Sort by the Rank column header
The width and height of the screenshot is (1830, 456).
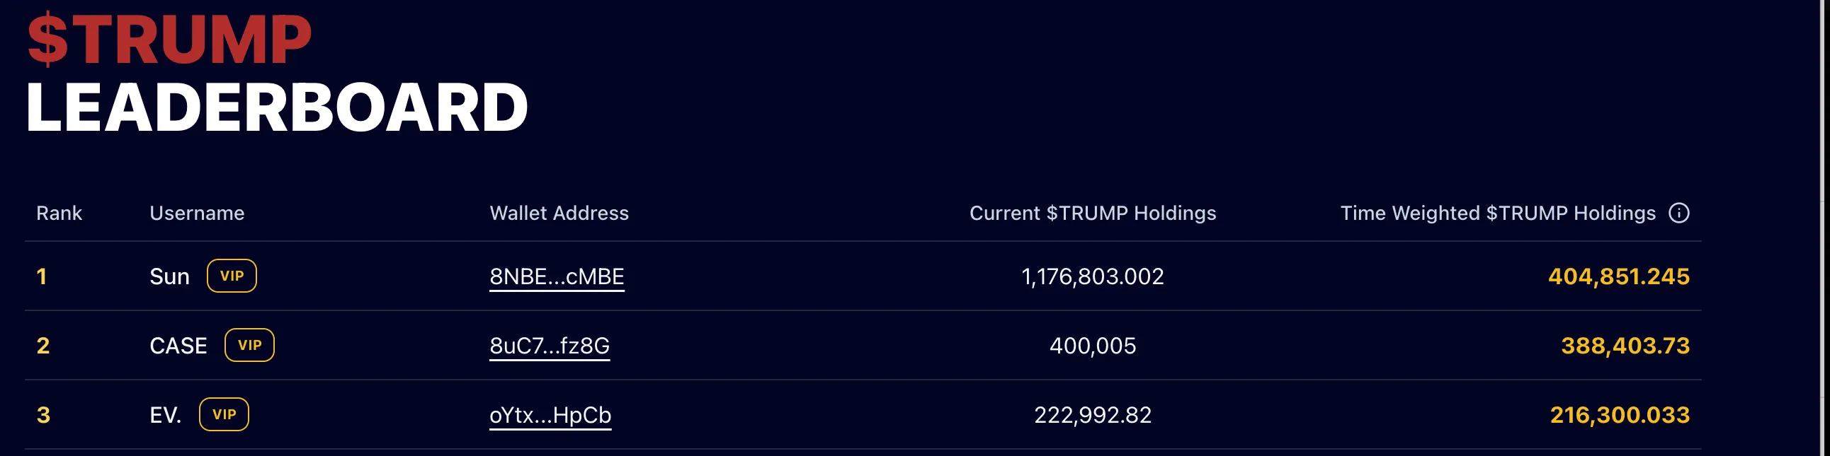tap(59, 213)
